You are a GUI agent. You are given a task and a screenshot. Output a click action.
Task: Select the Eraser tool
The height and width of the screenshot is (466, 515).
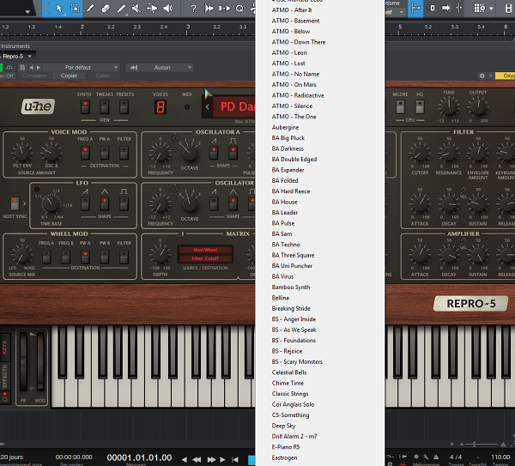(106, 9)
